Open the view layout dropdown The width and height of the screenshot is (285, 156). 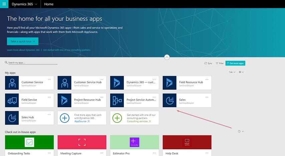[x=241, y=72]
